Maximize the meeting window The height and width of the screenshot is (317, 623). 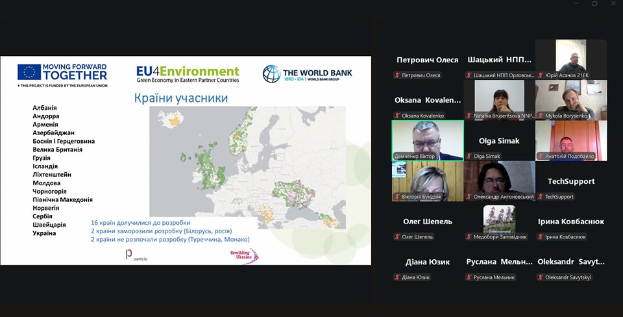click(x=594, y=4)
